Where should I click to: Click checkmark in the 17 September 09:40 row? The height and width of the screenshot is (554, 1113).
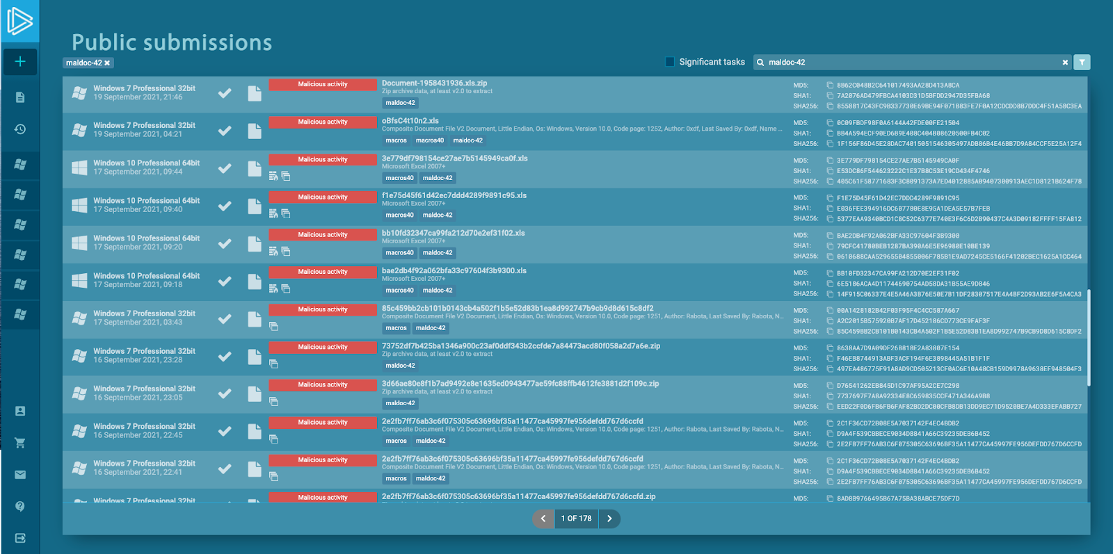225,206
